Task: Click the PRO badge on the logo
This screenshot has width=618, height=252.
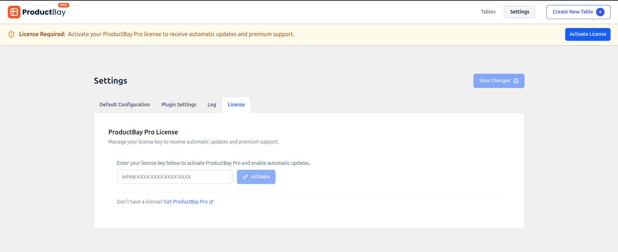Action: click(x=64, y=5)
